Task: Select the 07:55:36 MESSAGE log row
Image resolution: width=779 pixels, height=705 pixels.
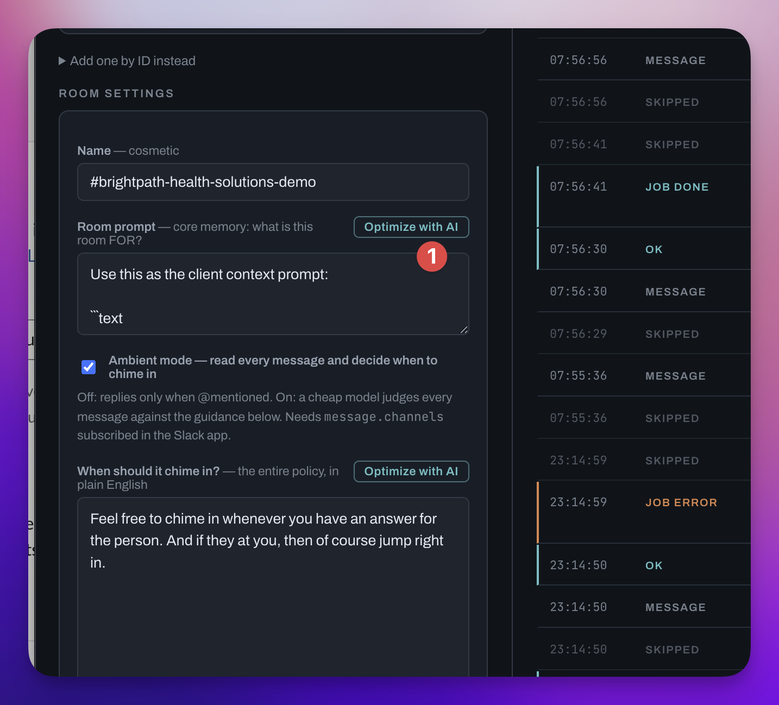Action: click(x=644, y=376)
